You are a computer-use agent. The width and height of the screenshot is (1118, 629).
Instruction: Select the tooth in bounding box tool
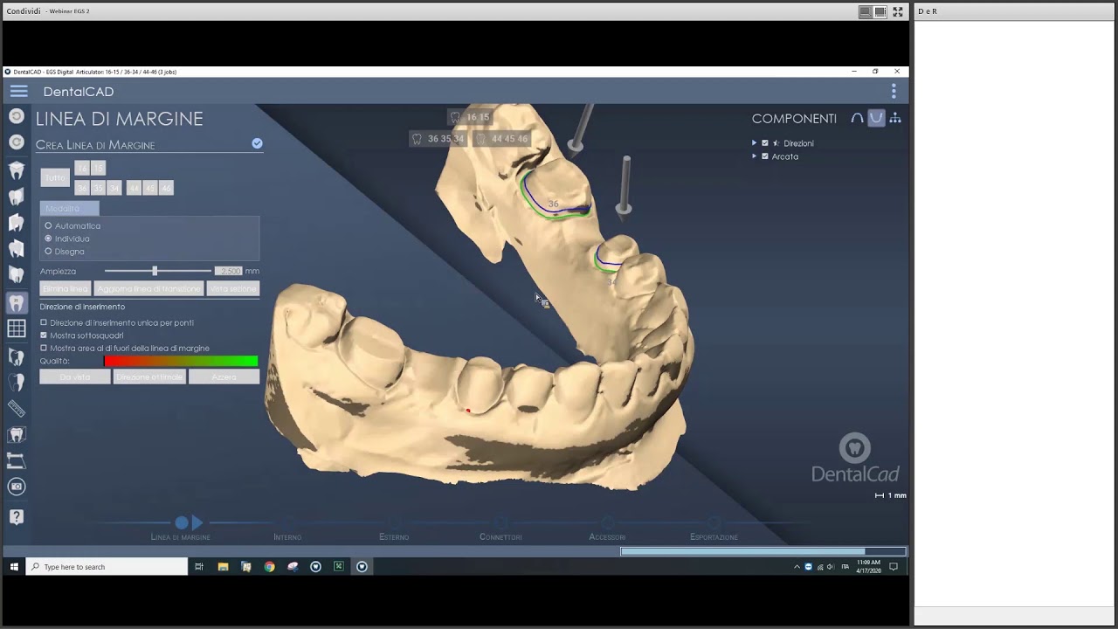16,434
